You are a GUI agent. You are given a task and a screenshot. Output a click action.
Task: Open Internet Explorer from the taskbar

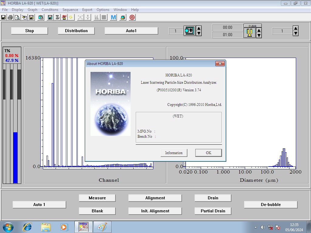[x=28, y=227]
